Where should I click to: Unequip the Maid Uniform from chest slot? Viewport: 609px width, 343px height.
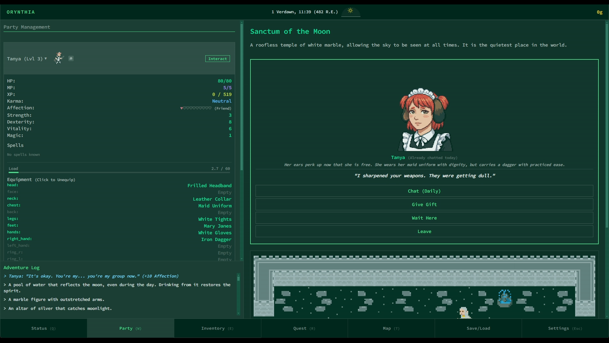[215, 206]
